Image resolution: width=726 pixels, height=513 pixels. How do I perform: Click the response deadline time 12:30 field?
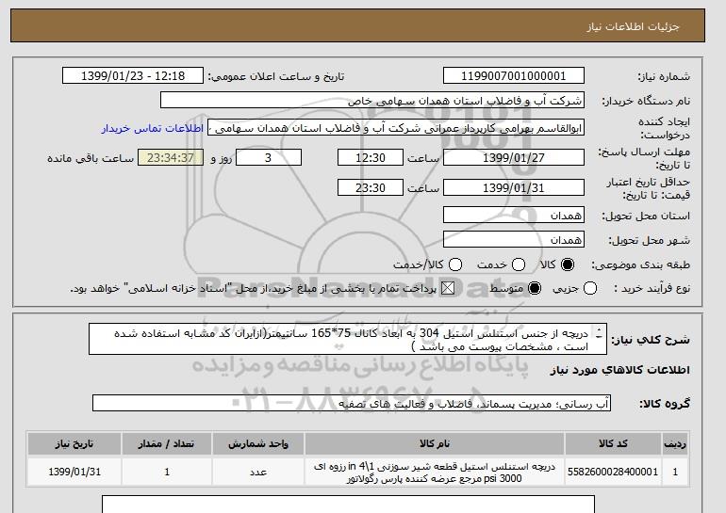pos(371,157)
